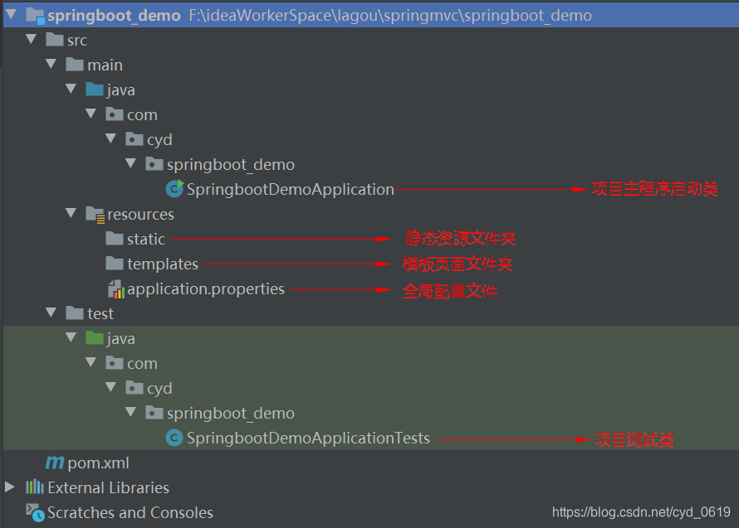
Task: Click the templates folder icon
Action: click(115, 264)
